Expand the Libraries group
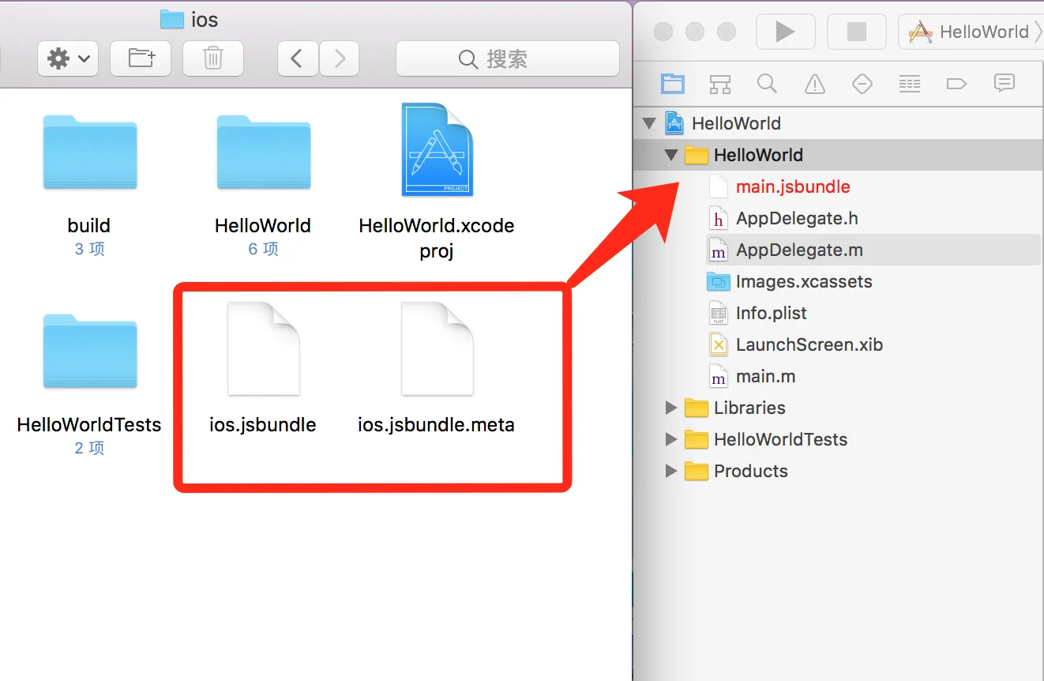The width and height of the screenshot is (1044, 681). coord(671,408)
